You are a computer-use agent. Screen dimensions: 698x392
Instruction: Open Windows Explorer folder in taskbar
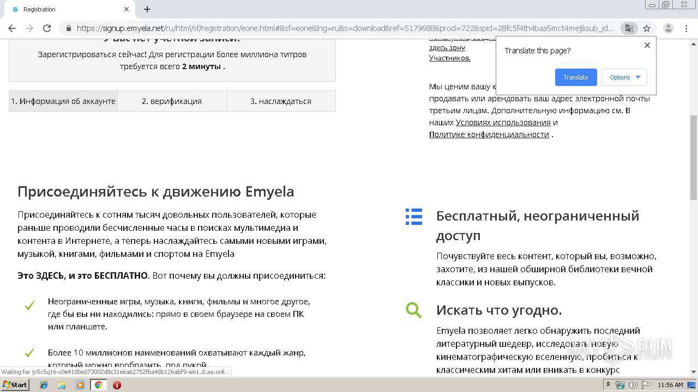(62, 385)
